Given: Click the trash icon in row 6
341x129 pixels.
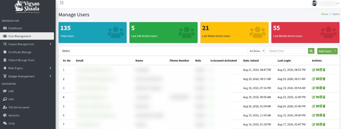Looking at the screenshot, I should click(324, 115).
